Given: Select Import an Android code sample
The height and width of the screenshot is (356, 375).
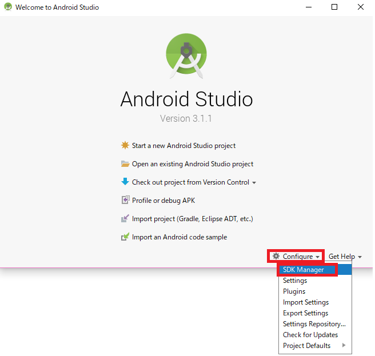Looking at the screenshot, I should click(x=179, y=237).
